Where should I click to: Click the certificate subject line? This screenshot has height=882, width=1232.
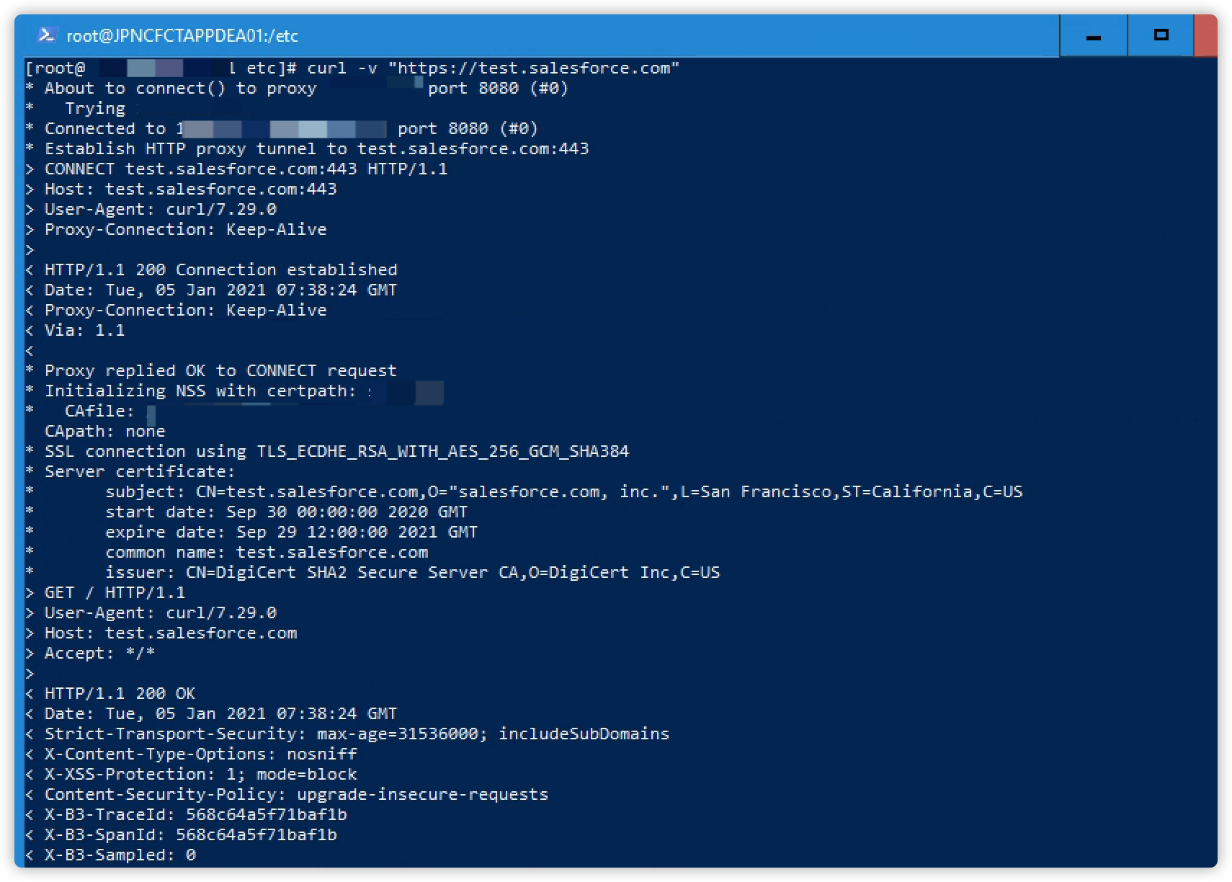click(563, 491)
